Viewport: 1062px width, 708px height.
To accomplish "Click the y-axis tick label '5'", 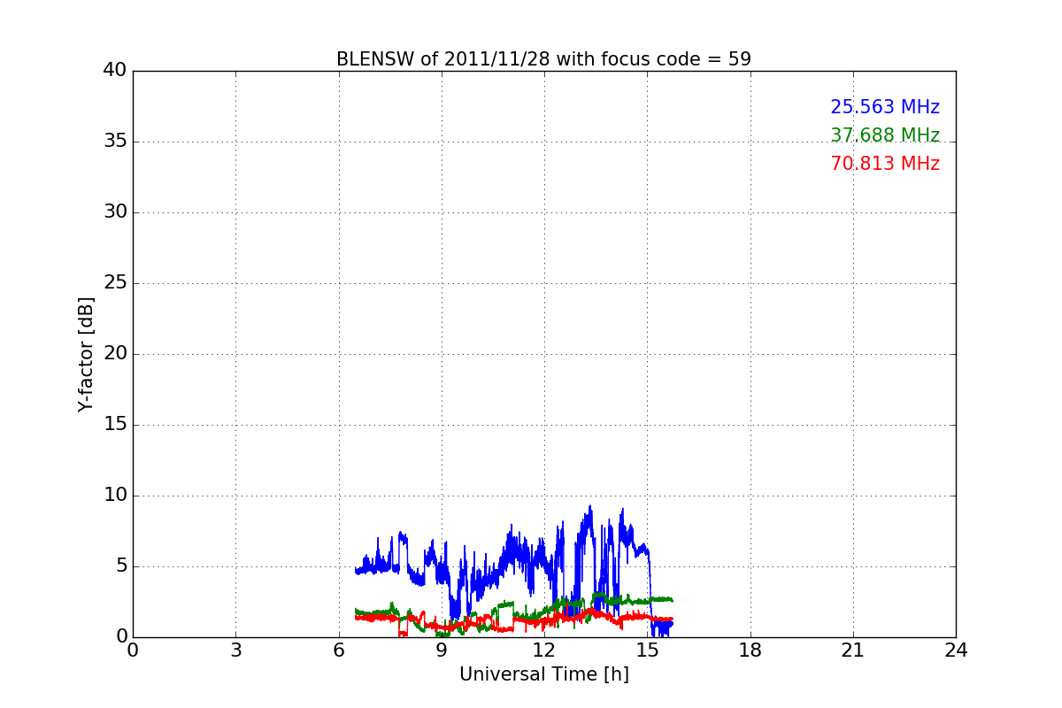I will 121,566.
